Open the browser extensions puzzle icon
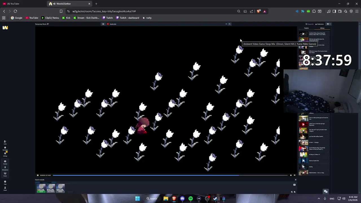 [x=314, y=11]
